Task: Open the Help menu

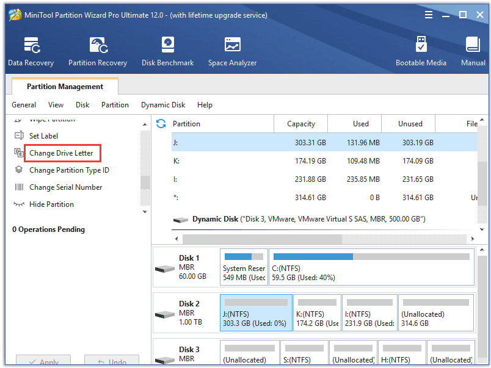Action: click(205, 105)
